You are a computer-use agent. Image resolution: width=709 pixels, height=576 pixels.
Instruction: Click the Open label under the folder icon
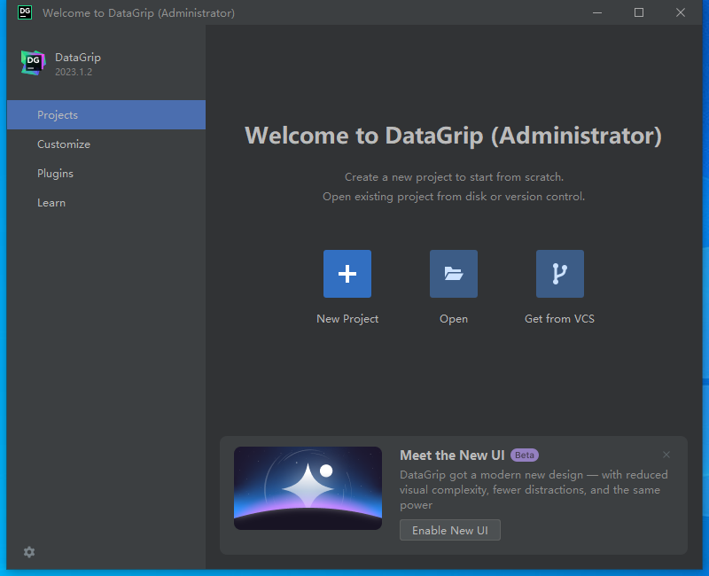pos(453,318)
